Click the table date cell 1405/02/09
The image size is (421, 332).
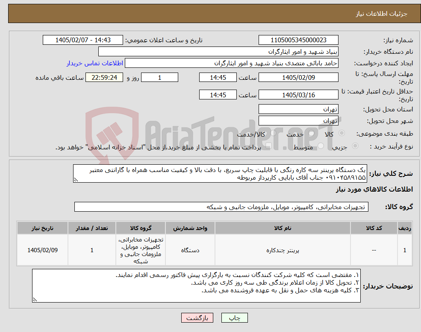pos(42,250)
